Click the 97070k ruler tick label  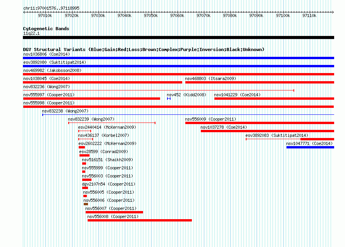tap(204, 15)
